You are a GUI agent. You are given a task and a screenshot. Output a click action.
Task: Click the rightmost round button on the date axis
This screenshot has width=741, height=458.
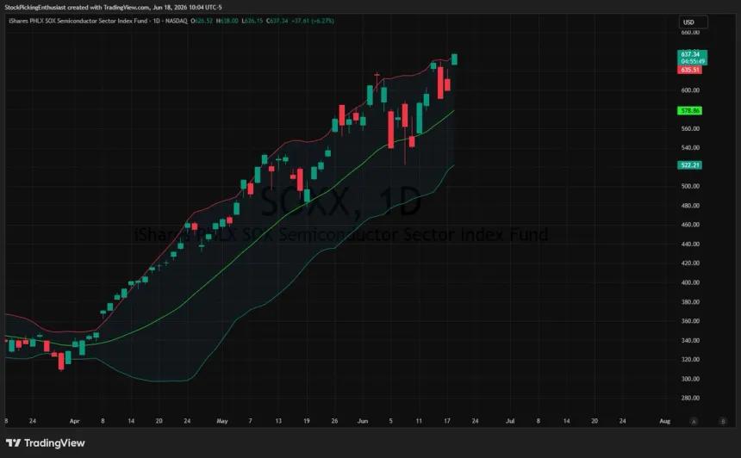723,421
